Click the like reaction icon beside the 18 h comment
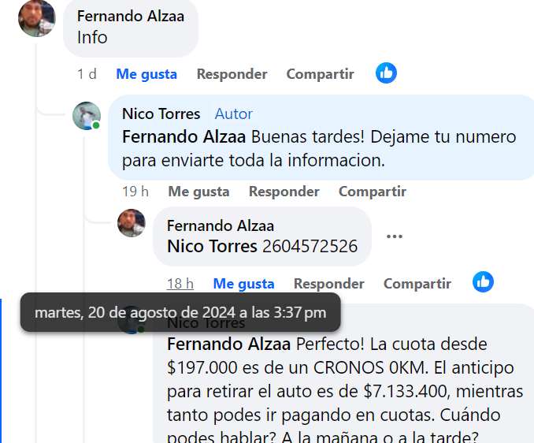The height and width of the screenshot is (443, 534). click(483, 282)
